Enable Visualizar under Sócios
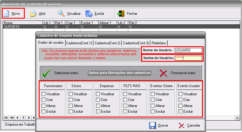Image resolution: width=242 pixels, height=132 pixels. (70, 94)
